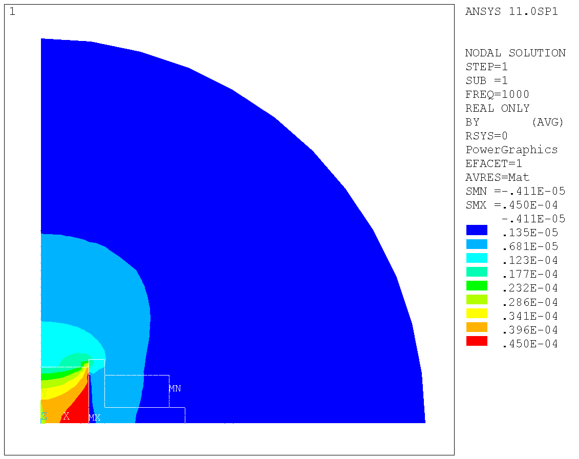Screen dimensions: 579x459
Task: Click the SUB =1 text
Action: (486, 80)
